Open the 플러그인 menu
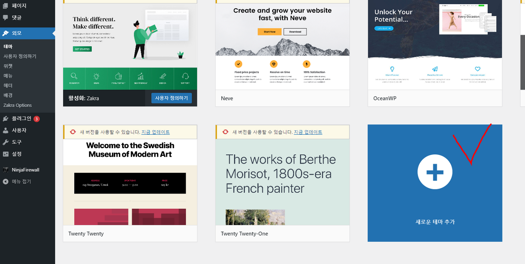This screenshot has width=525, height=264. pos(27,119)
